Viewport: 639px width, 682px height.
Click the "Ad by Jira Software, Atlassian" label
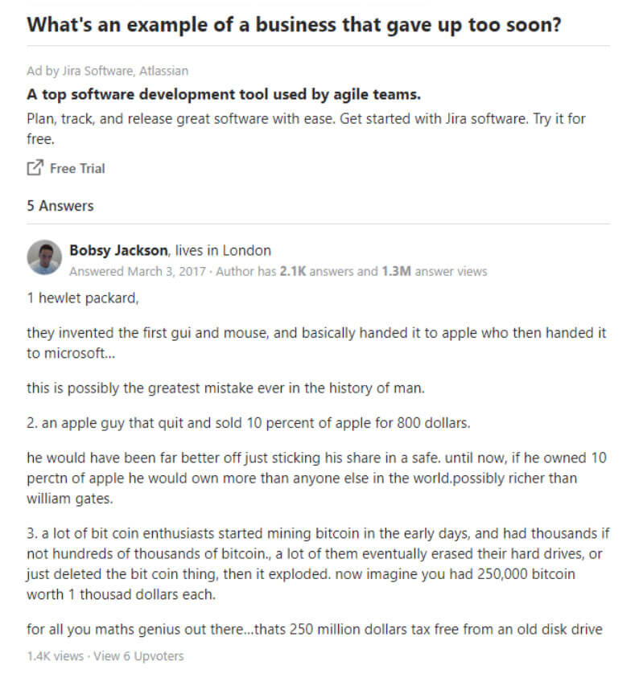(108, 71)
